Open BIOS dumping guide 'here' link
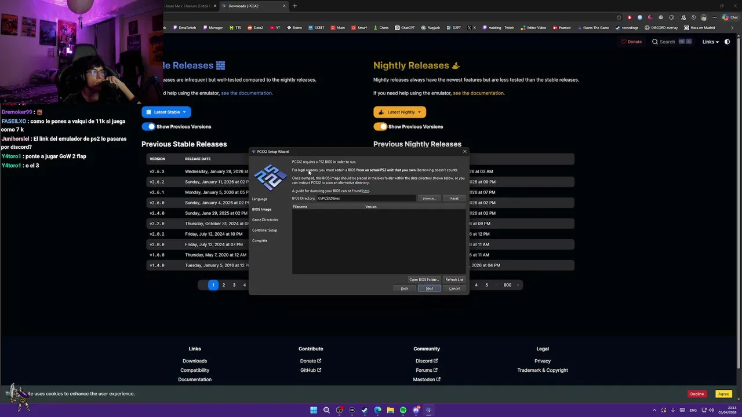Screen dimensions: 742x417 tap(366, 191)
